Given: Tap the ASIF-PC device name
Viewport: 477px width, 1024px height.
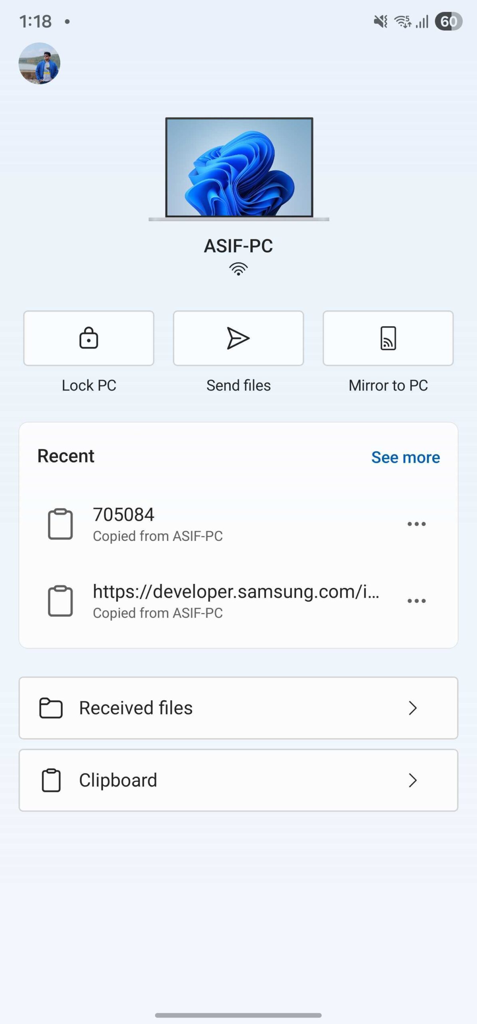Looking at the screenshot, I should 238,246.
